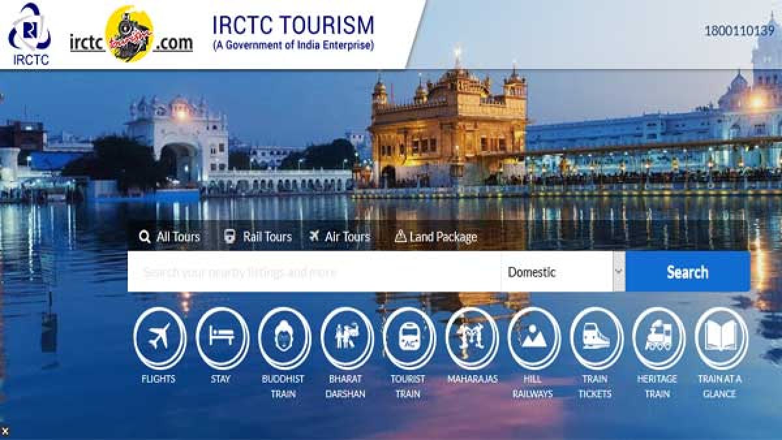782x440 pixels.
Task: Open the irctc tourism .com logo link
Action: pyautogui.click(x=131, y=36)
